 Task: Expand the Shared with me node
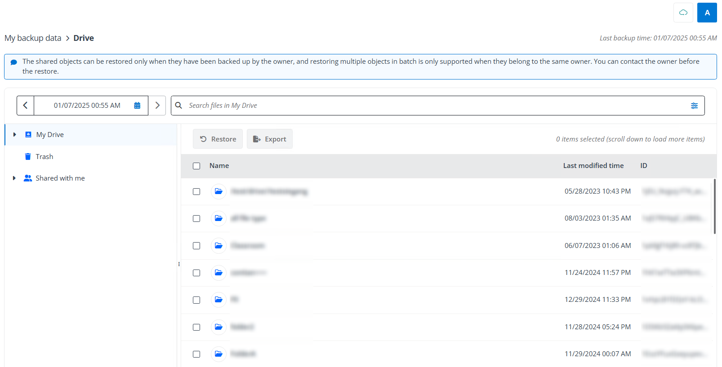click(x=14, y=178)
